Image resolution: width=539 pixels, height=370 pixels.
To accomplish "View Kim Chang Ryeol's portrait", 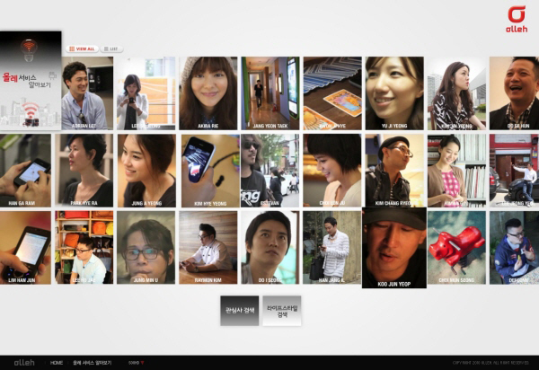I will click(393, 171).
